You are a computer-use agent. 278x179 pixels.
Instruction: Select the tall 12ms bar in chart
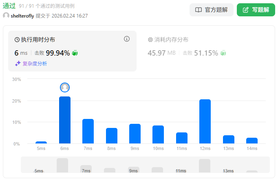205,121
